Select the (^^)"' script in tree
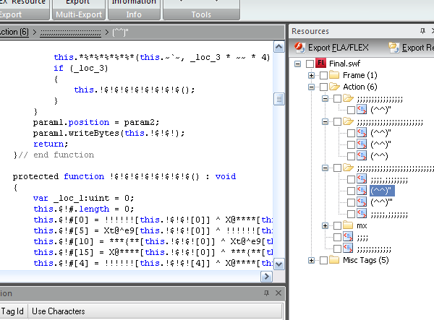Image resolution: width=434 pixels, height=320 pixels. click(381, 202)
